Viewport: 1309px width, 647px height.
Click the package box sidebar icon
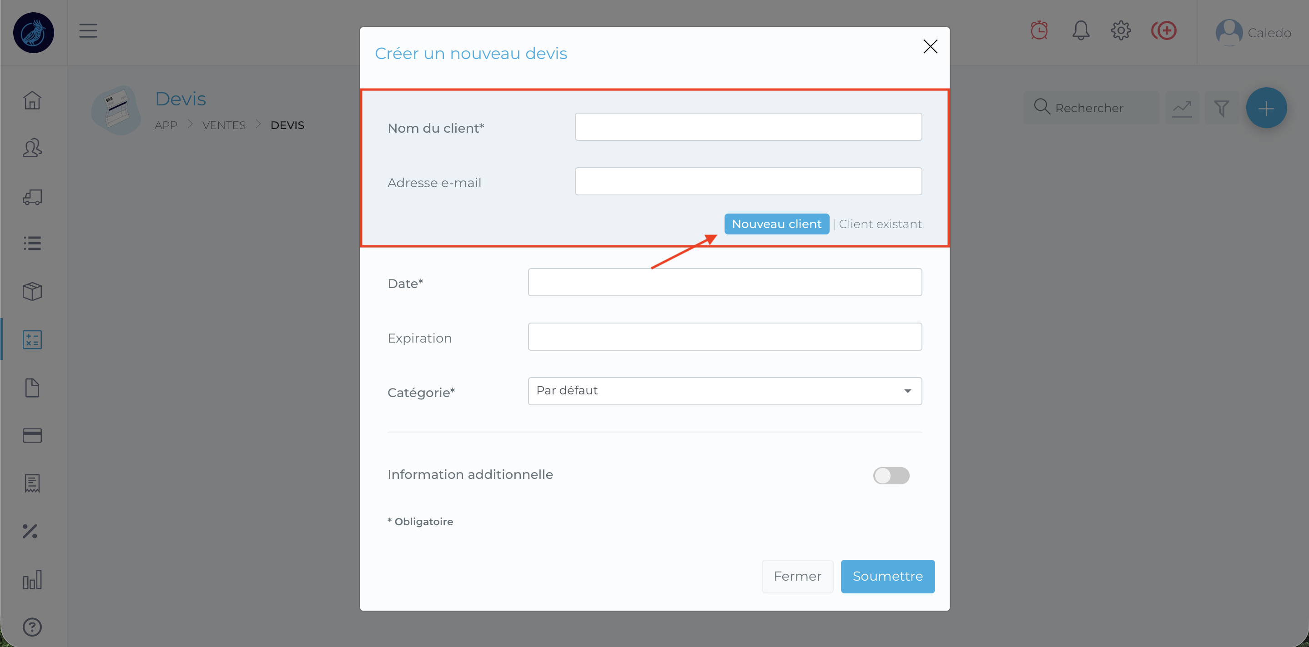tap(32, 291)
